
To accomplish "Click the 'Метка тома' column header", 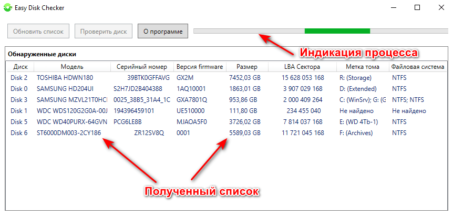I will pos(363,67).
